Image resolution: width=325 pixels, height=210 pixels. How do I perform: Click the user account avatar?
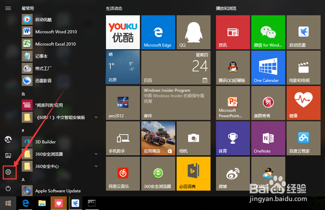pyautogui.click(x=8, y=139)
